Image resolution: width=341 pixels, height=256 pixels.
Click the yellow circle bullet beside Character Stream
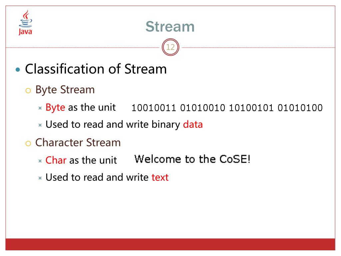coord(28,143)
